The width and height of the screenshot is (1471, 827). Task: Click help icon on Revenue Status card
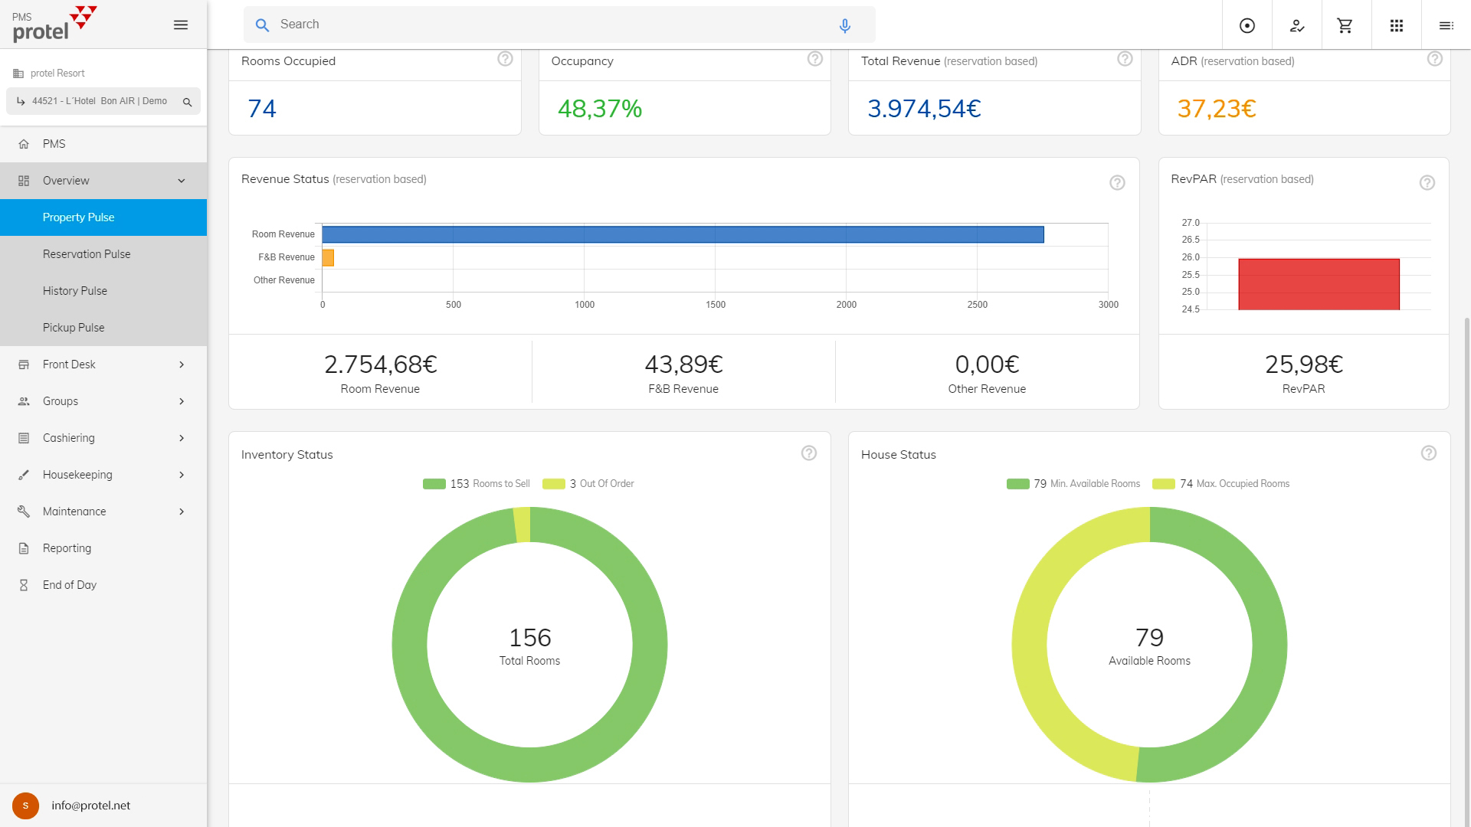(1117, 182)
